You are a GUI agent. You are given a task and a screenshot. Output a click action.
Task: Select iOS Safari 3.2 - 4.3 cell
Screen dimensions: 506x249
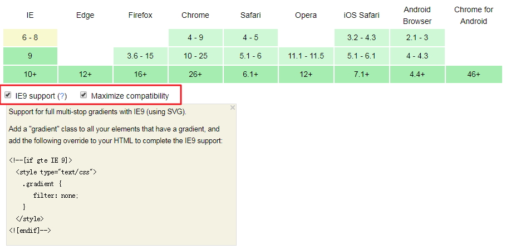(361, 37)
